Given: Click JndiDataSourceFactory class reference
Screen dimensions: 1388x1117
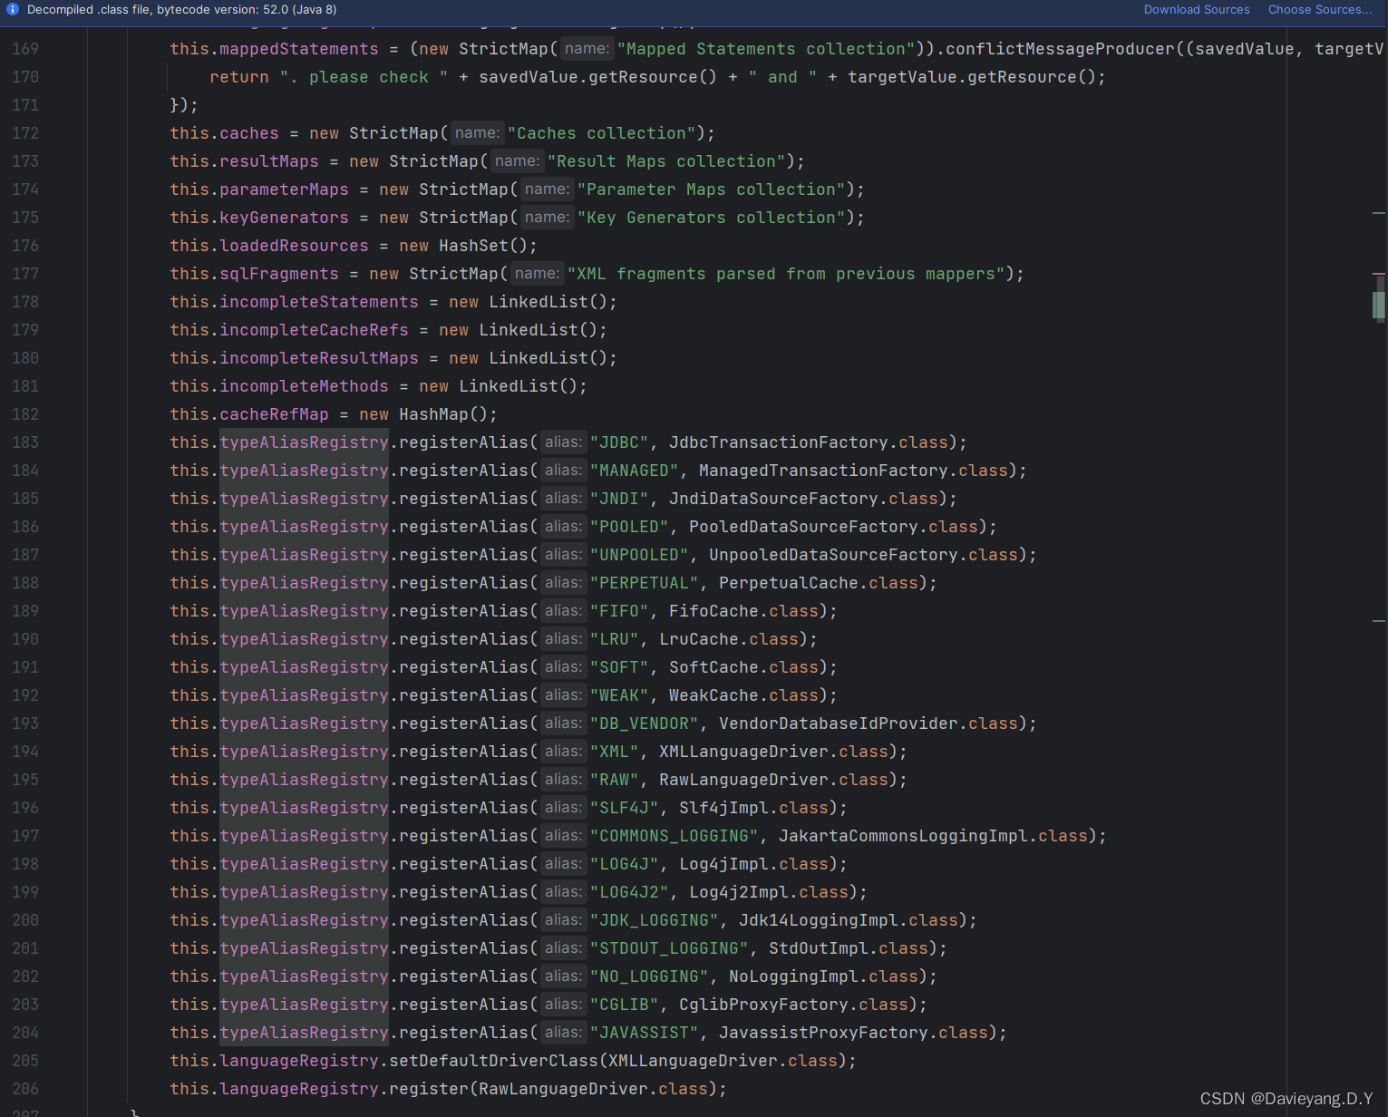Looking at the screenshot, I should [773, 499].
